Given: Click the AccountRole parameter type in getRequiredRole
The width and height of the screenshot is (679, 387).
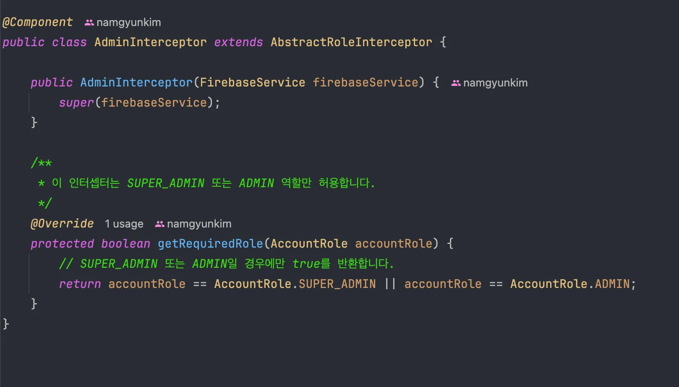Looking at the screenshot, I should pyautogui.click(x=309, y=244).
